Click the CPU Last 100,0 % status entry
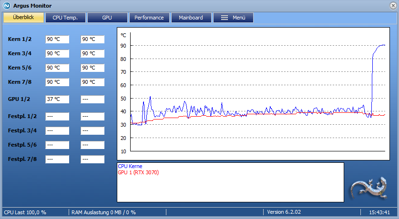This screenshot has width=399, height=219. (25, 212)
